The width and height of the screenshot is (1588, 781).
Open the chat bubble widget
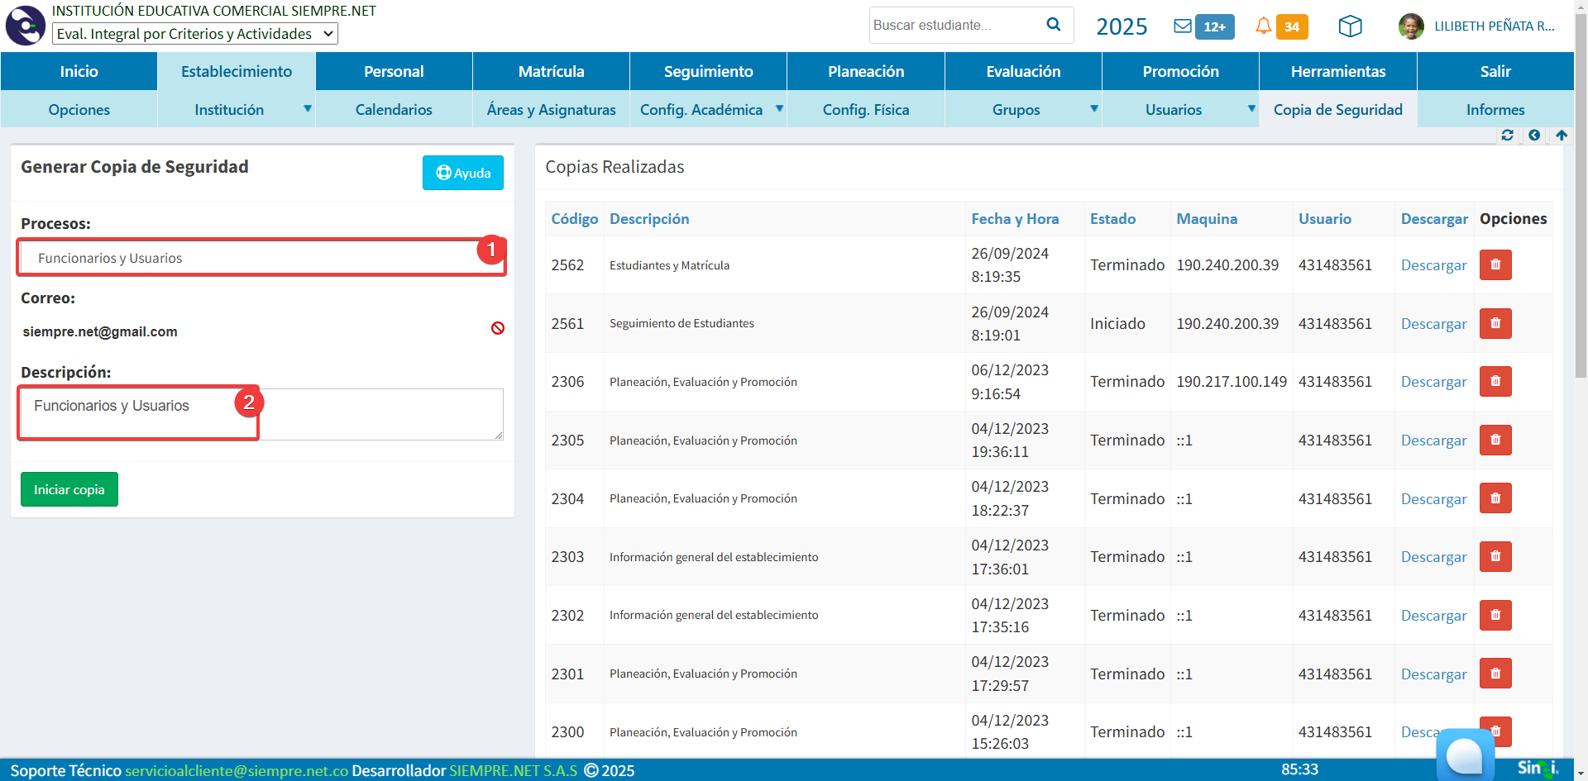(1465, 755)
